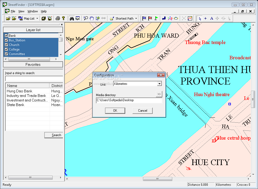Open the View menu
The image size is (258, 189).
point(21,11)
